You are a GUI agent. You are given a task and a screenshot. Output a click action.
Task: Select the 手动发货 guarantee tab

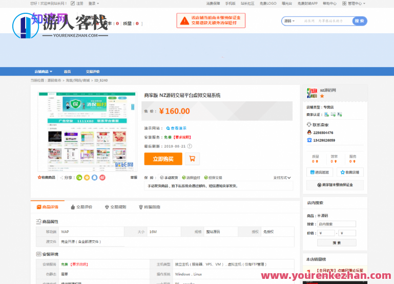click(x=169, y=178)
